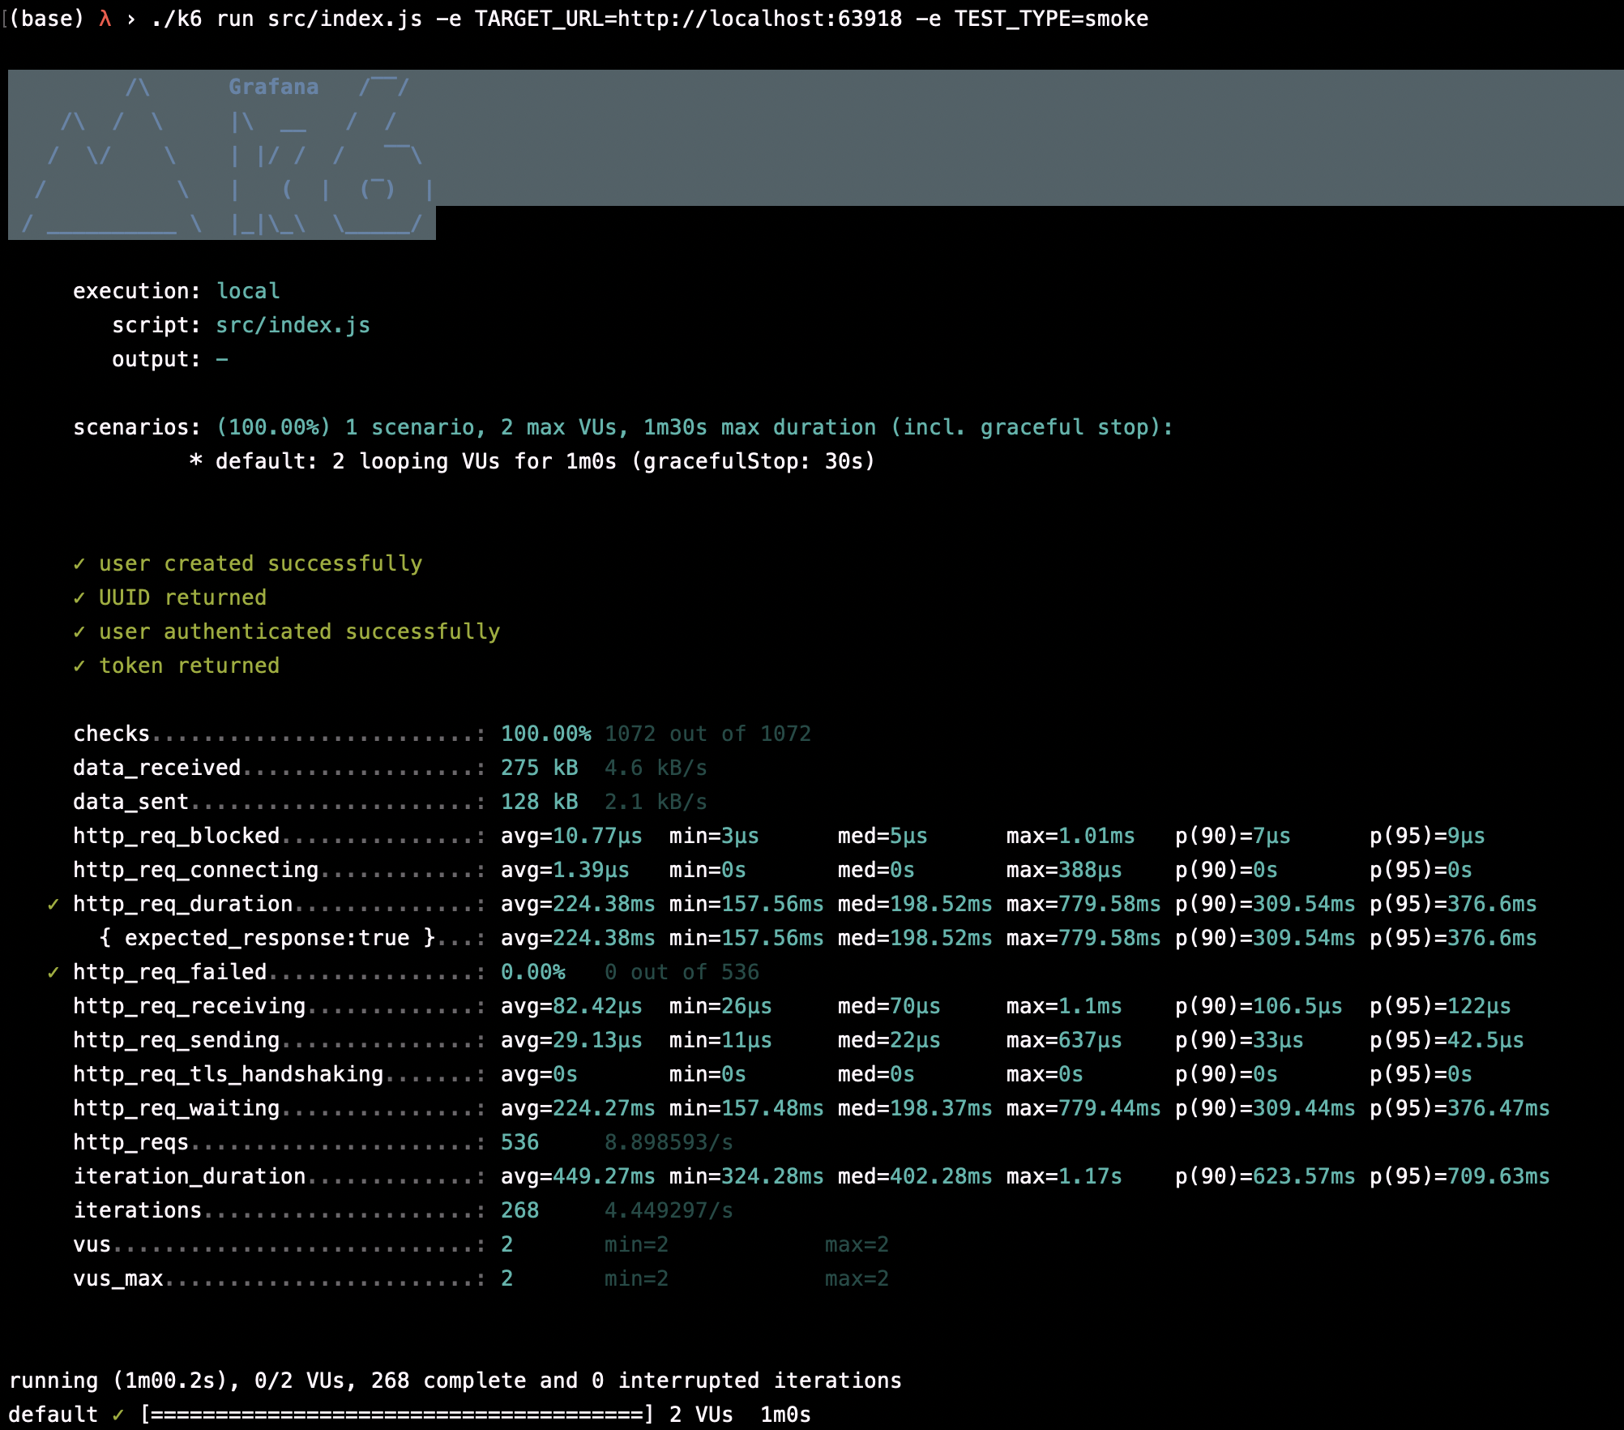The height and width of the screenshot is (1430, 1624).
Task: Click the 'http_req_failed' metric label
Action: pyautogui.click(x=170, y=972)
